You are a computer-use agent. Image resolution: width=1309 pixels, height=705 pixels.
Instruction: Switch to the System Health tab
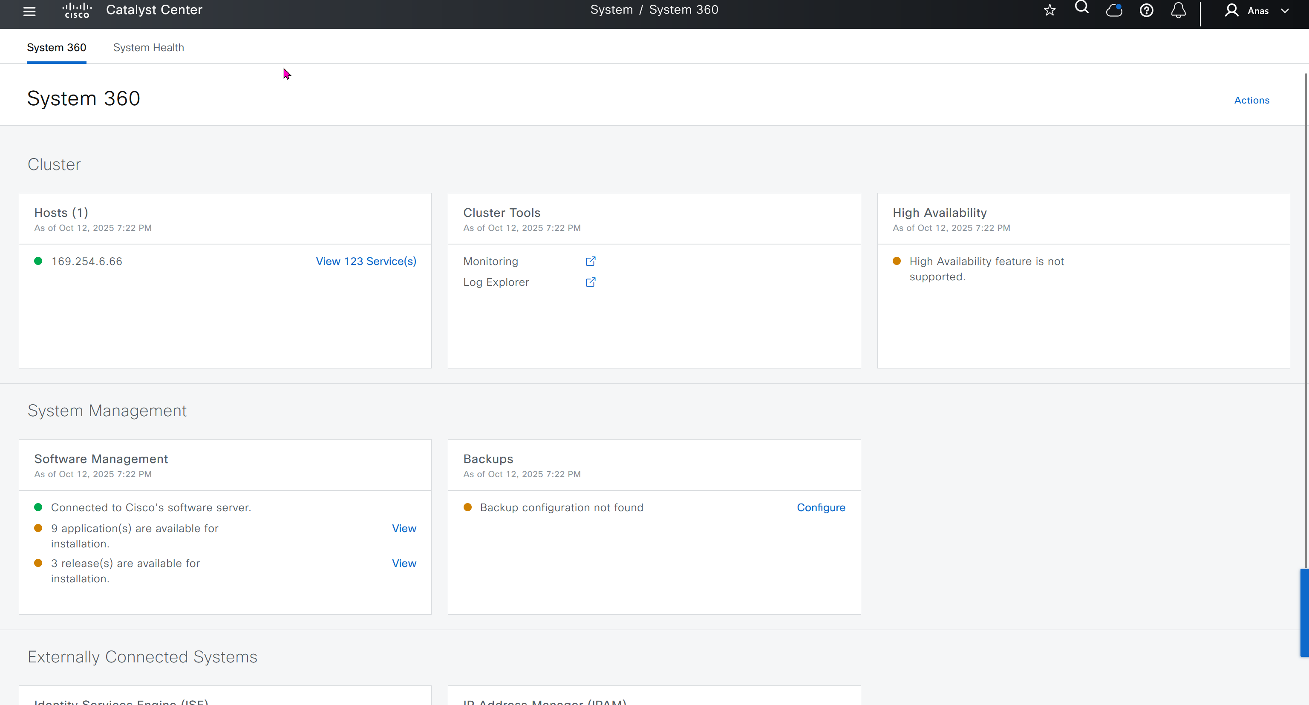point(148,47)
